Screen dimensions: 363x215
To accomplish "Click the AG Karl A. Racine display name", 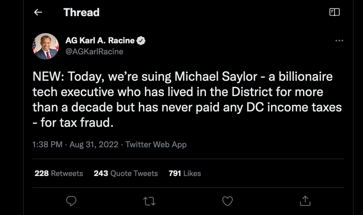I will click(100, 41).
